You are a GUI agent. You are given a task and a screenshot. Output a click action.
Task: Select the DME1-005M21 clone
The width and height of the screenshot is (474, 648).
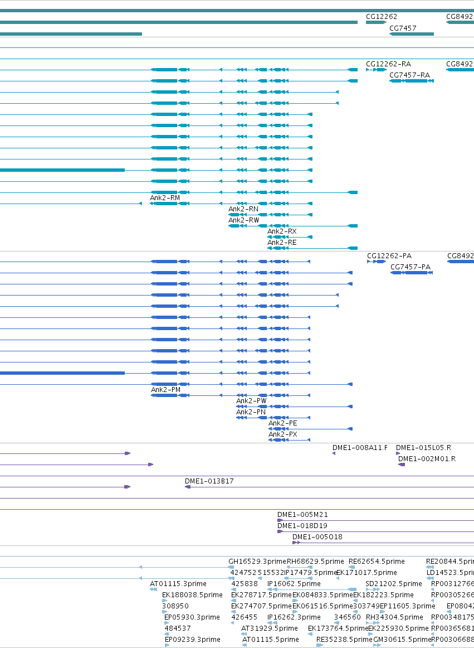(302, 515)
